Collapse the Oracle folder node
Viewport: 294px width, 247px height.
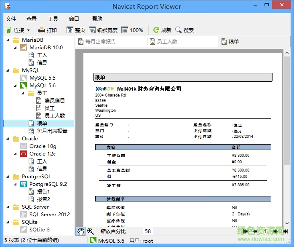(x=8, y=139)
